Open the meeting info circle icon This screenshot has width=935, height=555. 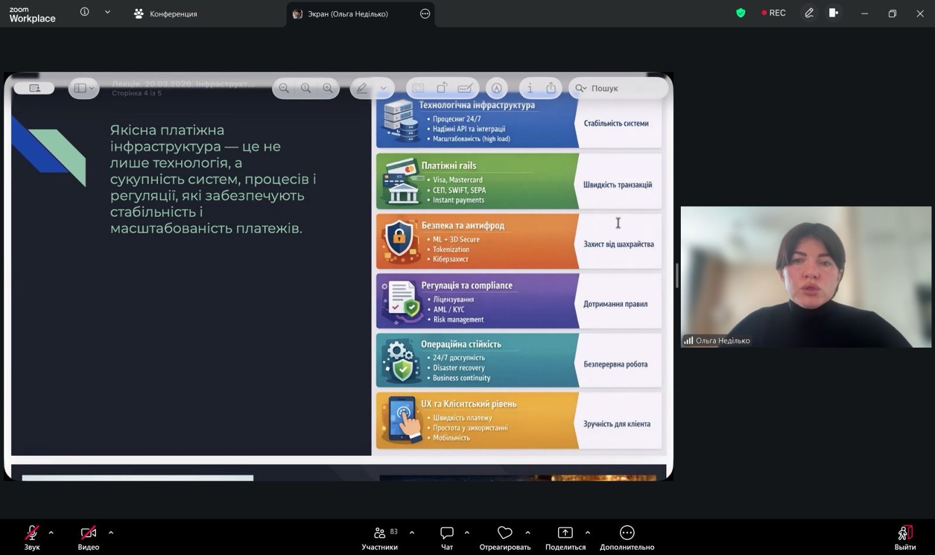coord(85,12)
